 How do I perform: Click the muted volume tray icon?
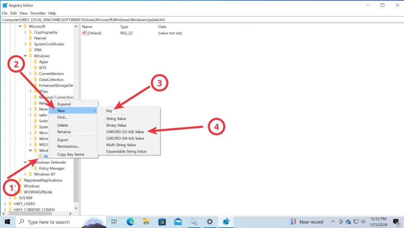click(x=363, y=222)
